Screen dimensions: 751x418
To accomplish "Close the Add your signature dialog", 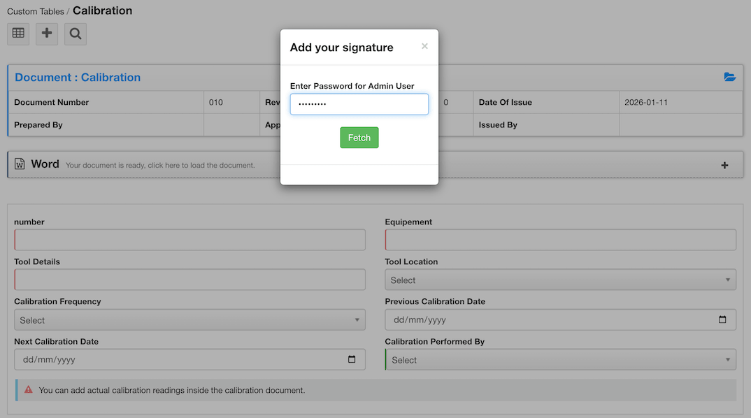I will (x=424, y=46).
